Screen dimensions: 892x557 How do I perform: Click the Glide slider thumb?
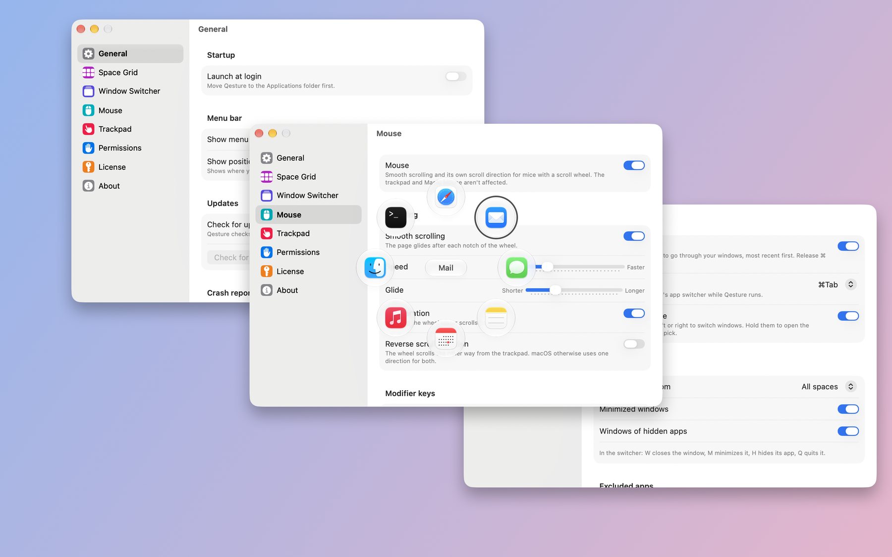click(x=556, y=290)
